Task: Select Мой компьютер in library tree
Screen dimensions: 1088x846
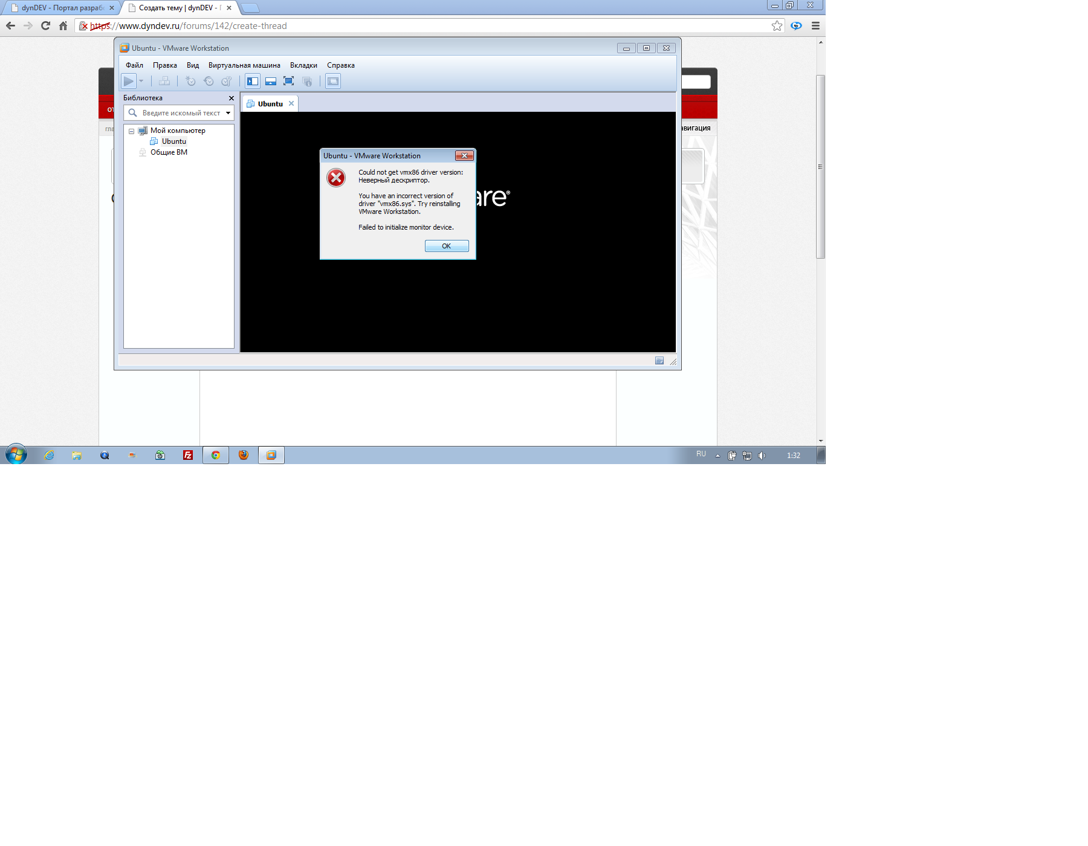Action: coord(178,131)
